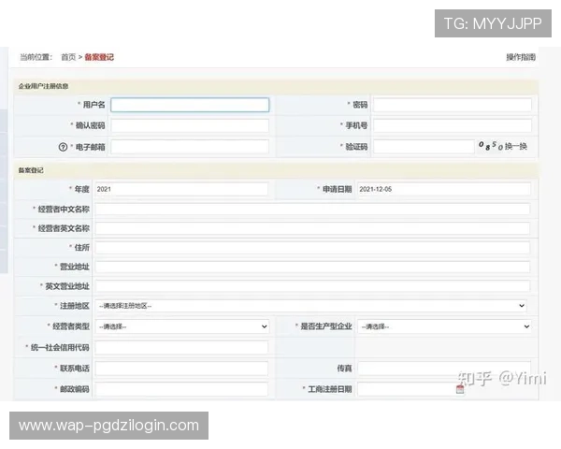561x449 pixels.
Task: Open the 经营者类型 dropdown
Action: click(x=181, y=326)
